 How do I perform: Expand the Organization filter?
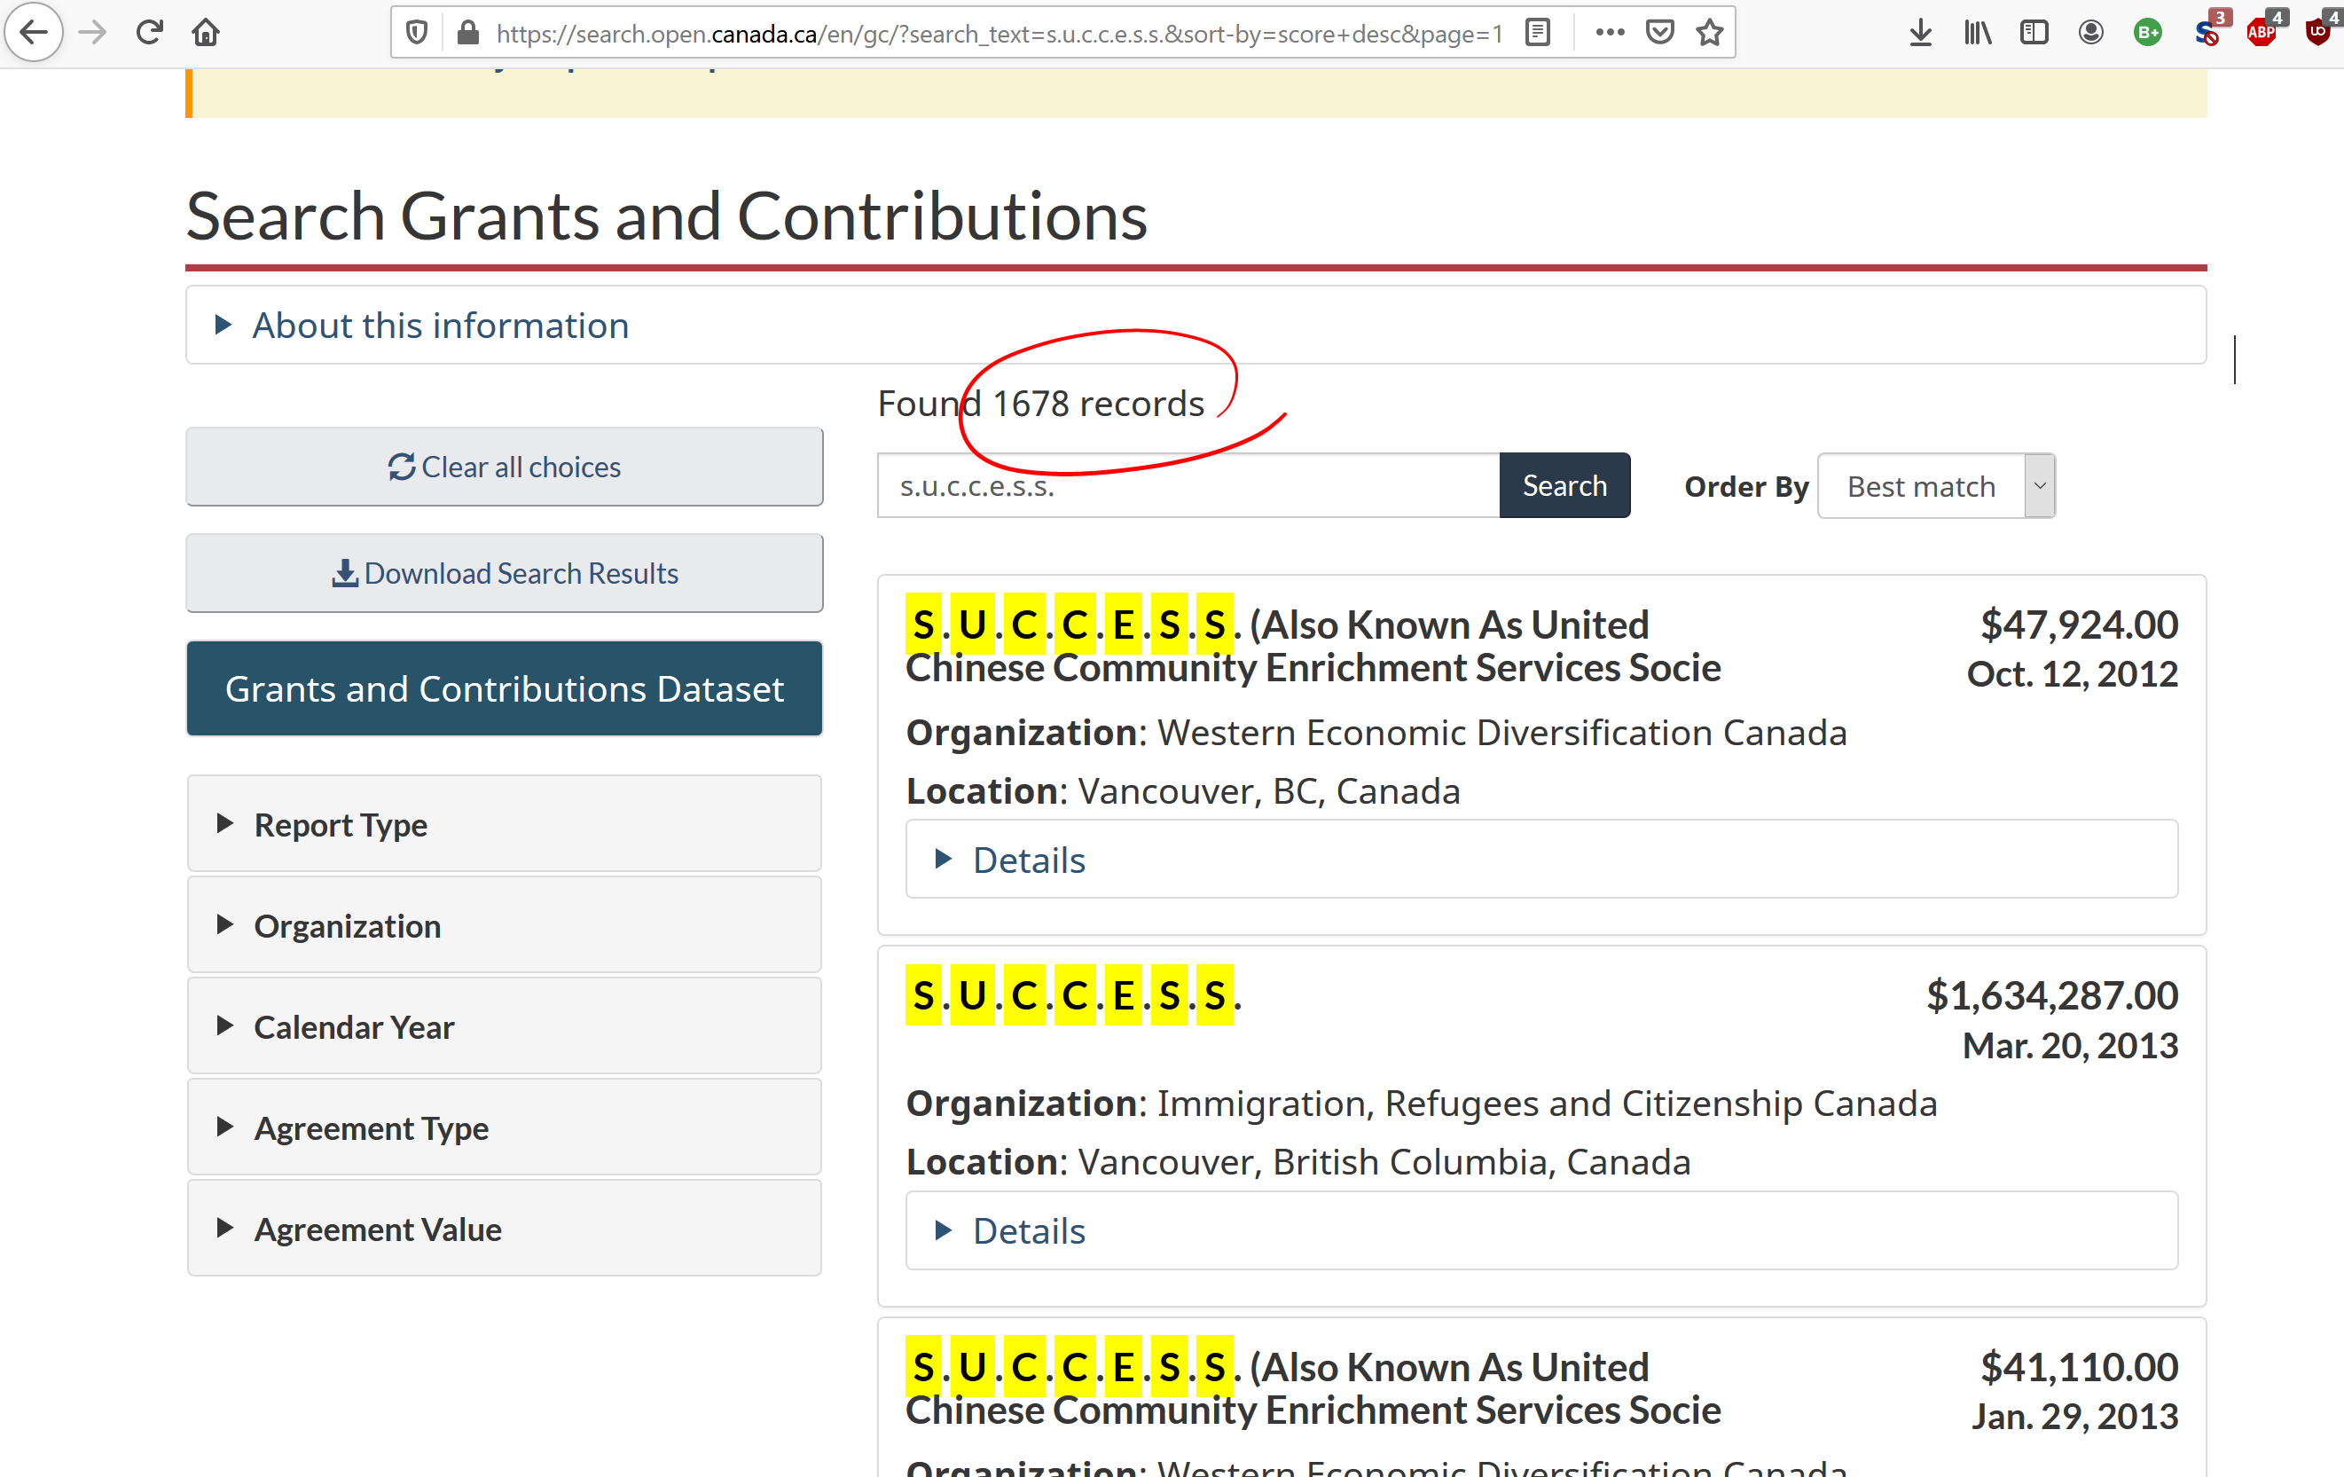tap(505, 925)
